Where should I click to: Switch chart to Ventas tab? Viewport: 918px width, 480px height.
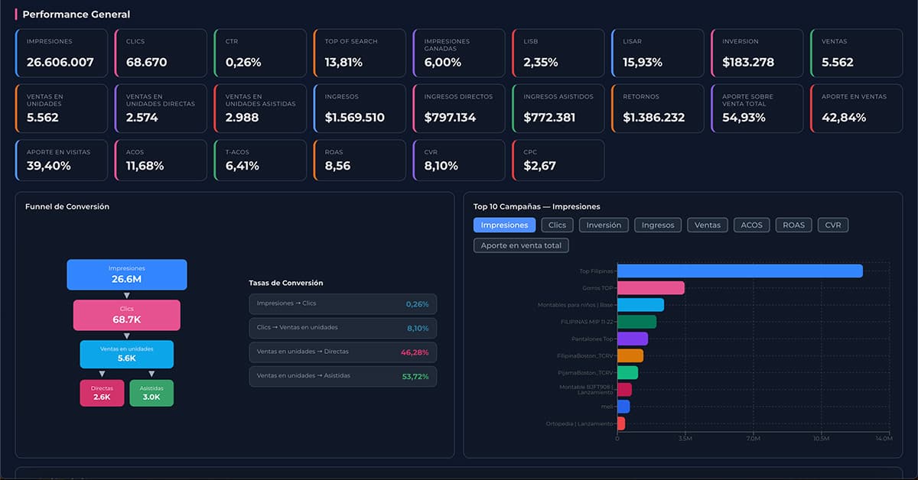click(708, 225)
